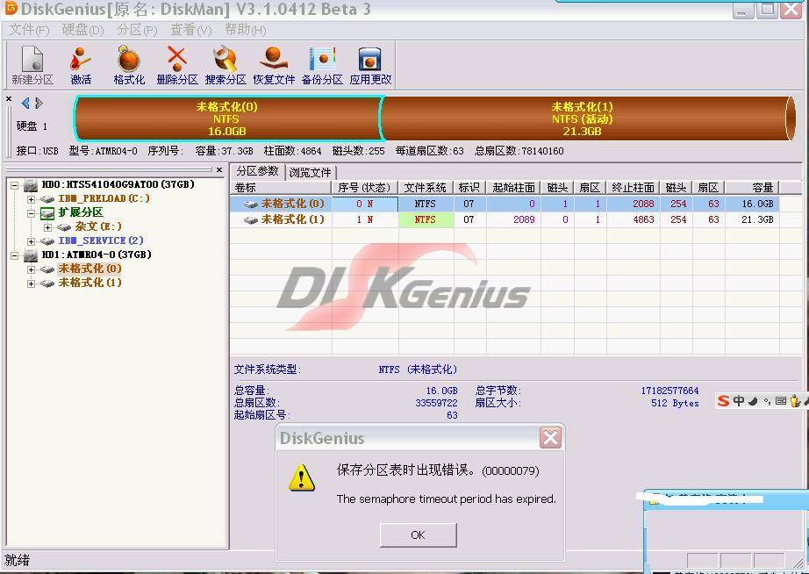Click the Sogou S input method icon
The width and height of the screenshot is (809, 574).
coord(723,400)
